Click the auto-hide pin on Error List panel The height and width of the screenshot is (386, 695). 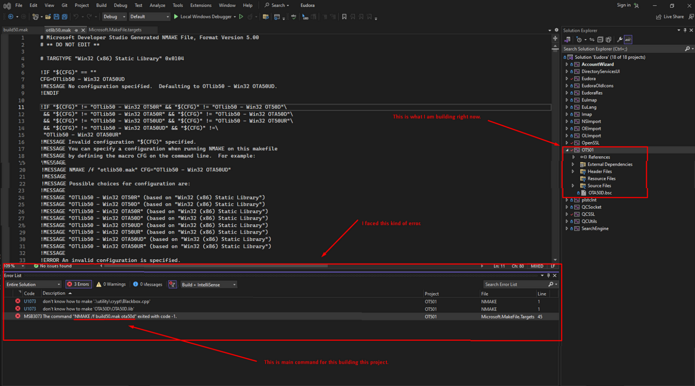[x=548, y=276]
